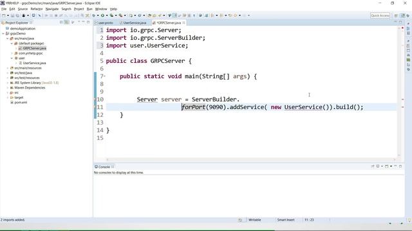
Task: Expand the JRE System Library node
Action: pyautogui.click(x=7, y=83)
